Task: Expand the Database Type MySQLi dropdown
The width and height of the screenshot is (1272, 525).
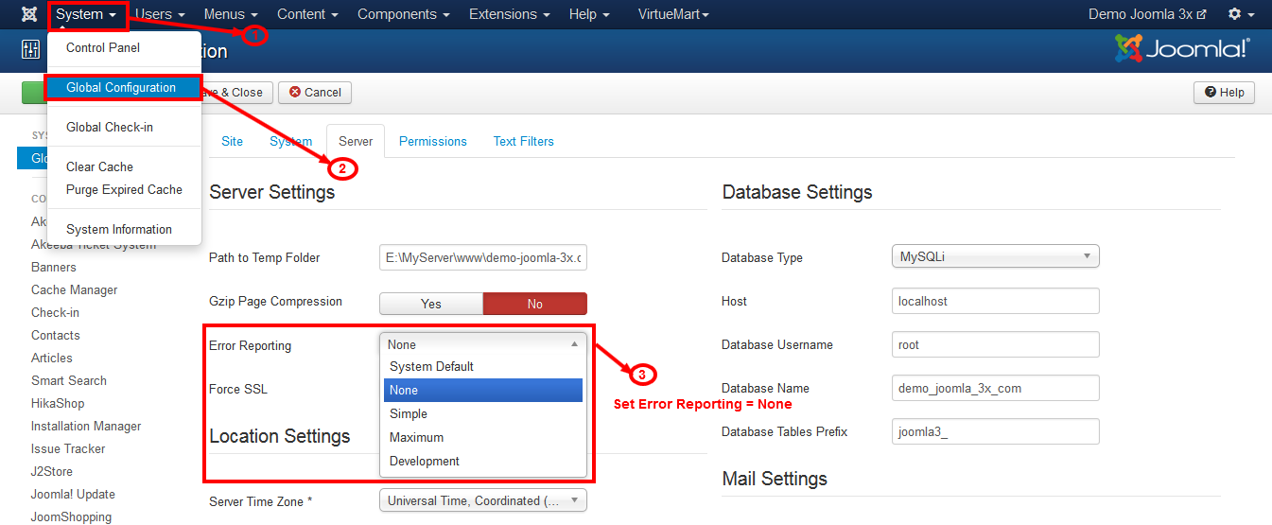Action: 995,256
